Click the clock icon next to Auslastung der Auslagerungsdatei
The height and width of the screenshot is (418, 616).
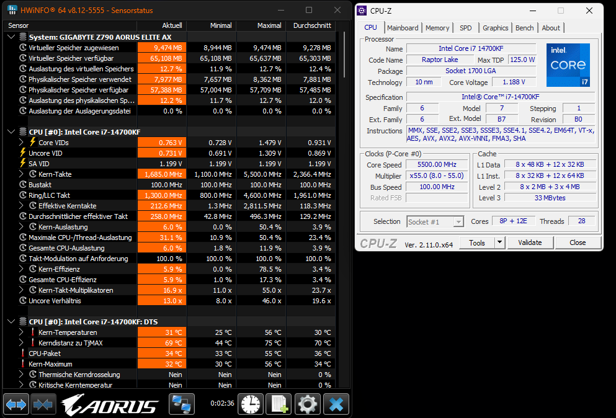tap(23, 111)
